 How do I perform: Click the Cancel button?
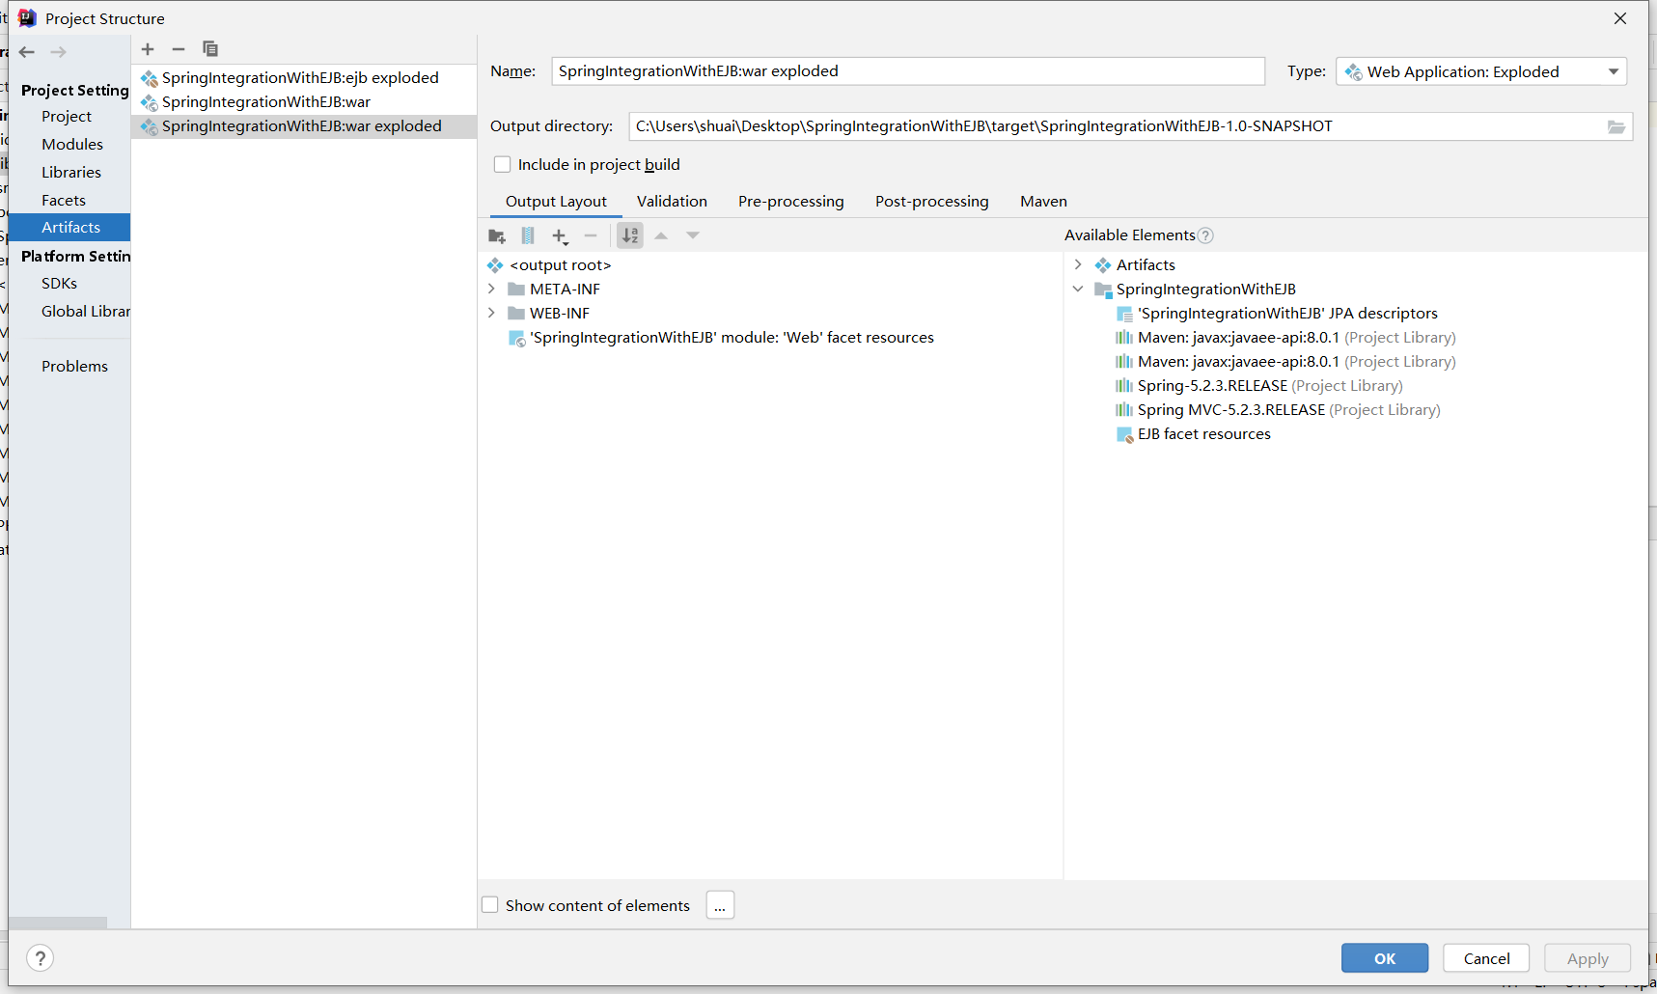coord(1486,958)
